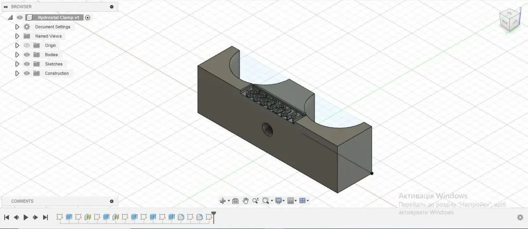The width and height of the screenshot is (528, 229).
Task: Select the last fillet feature in timeline
Action: (199, 217)
